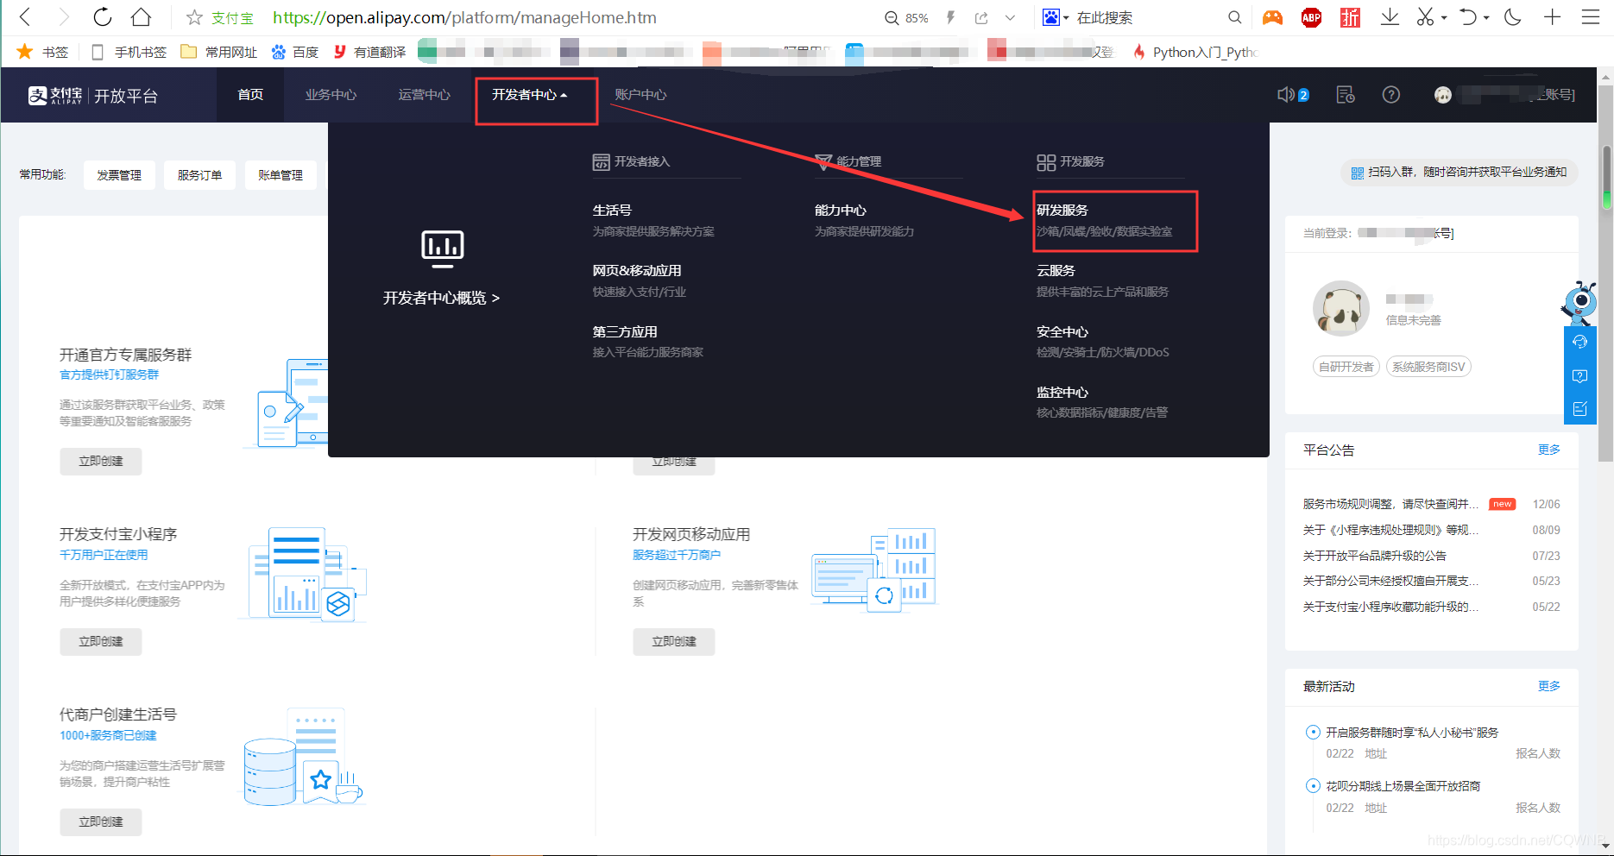The image size is (1614, 856).
Task: Click the 发票管理 shortcut button
Action: click(x=119, y=175)
